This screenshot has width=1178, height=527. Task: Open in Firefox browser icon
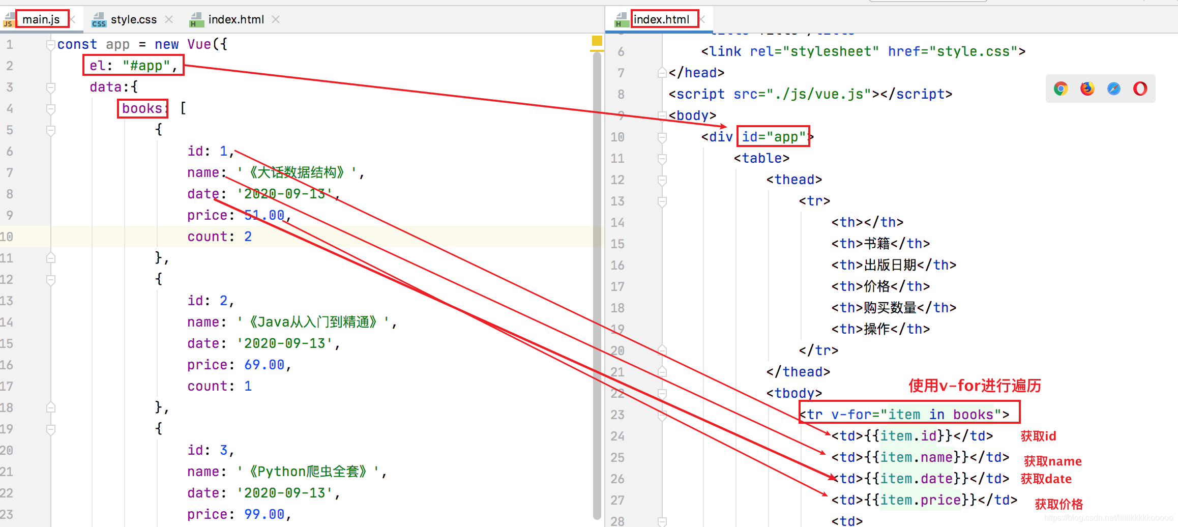1087,89
